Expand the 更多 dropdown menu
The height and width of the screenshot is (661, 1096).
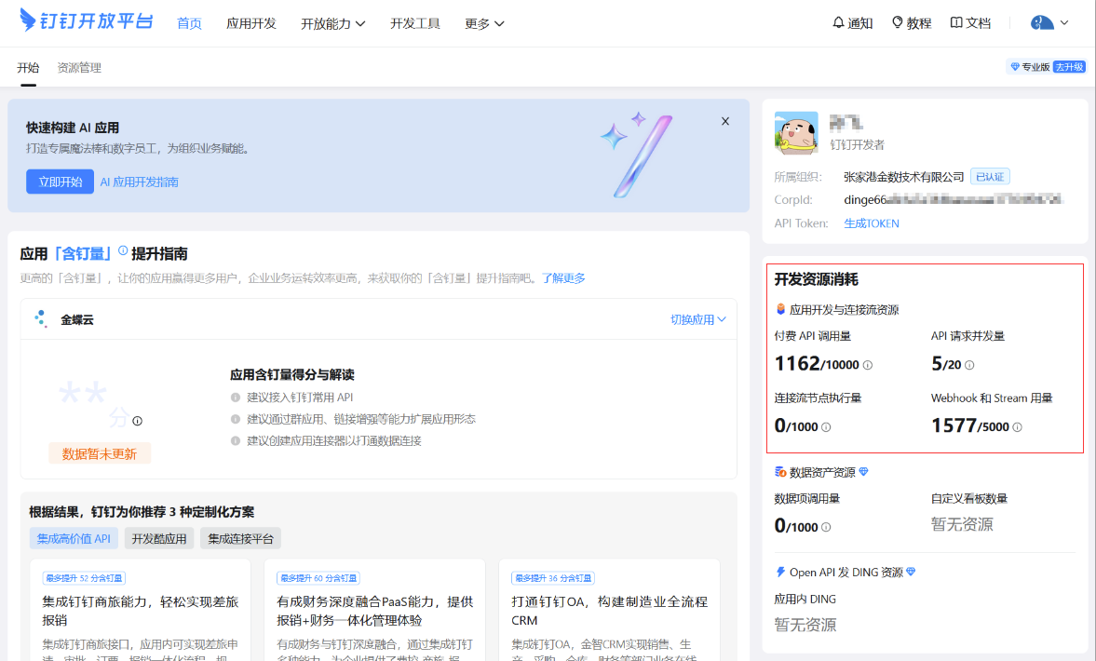click(x=484, y=24)
